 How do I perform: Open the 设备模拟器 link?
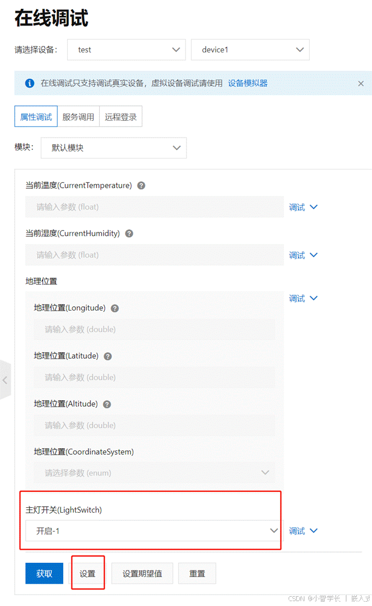pos(248,83)
